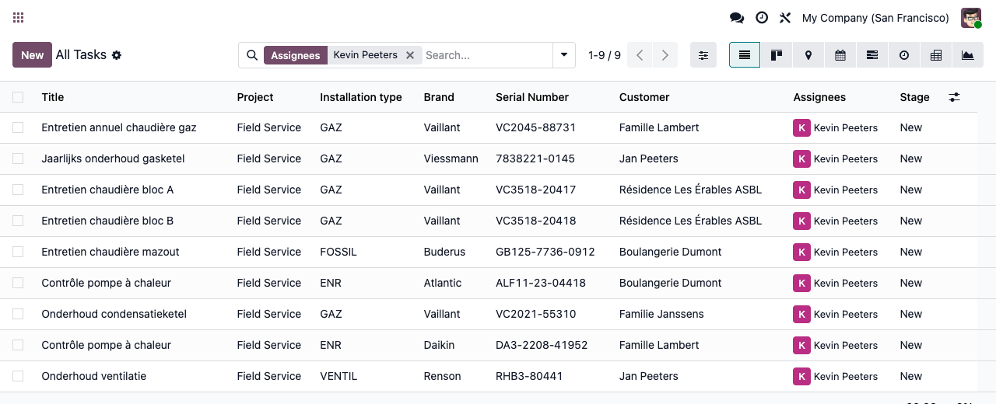Sort by the Customer column header

(x=644, y=97)
